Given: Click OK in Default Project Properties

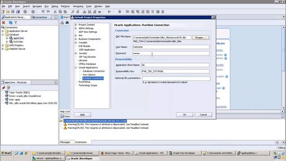Looking at the screenshot, I should pyautogui.click(x=185, y=114).
